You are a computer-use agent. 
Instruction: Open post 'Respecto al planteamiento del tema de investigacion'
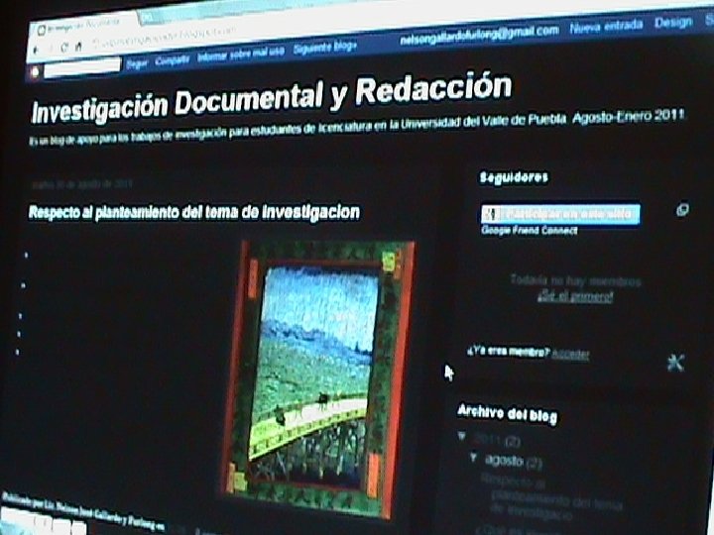pyautogui.click(x=194, y=212)
